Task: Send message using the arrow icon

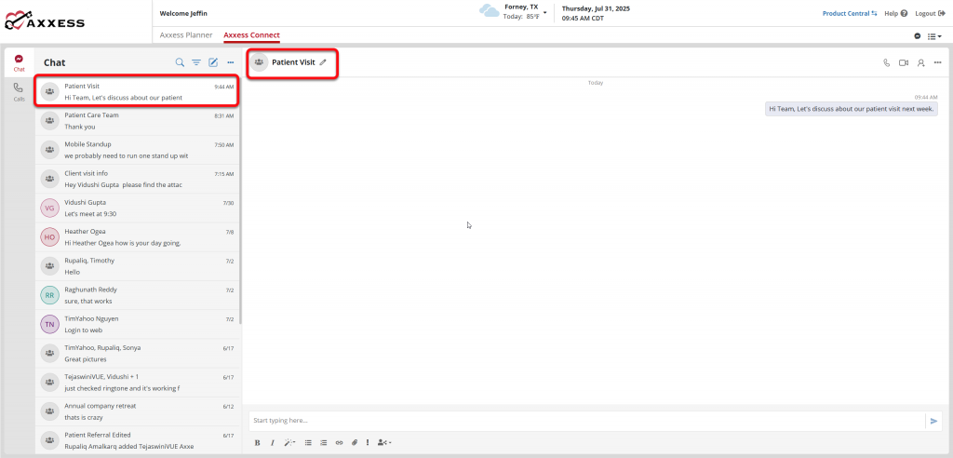Action: coord(933,421)
